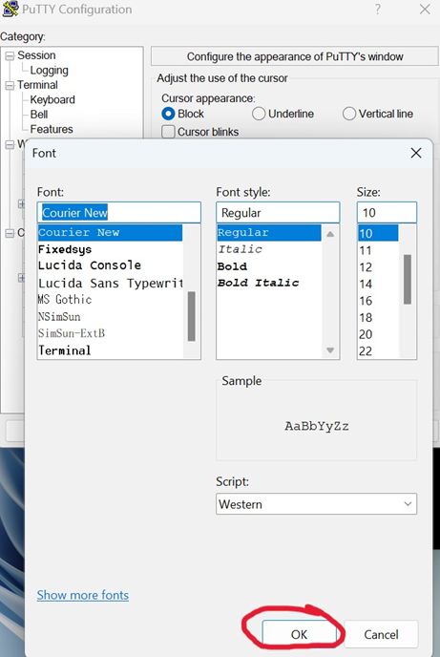This screenshot has width=440, height=657.
Task: Set font size to 20
Action: pyautogui.click(x=378, y=334)
